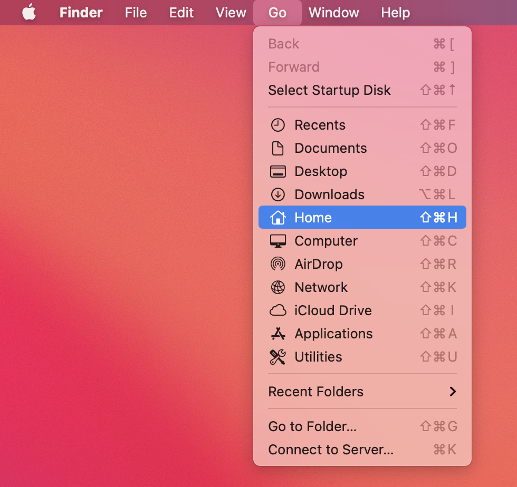Click the highlighted Home label

[x=313, y=218]
